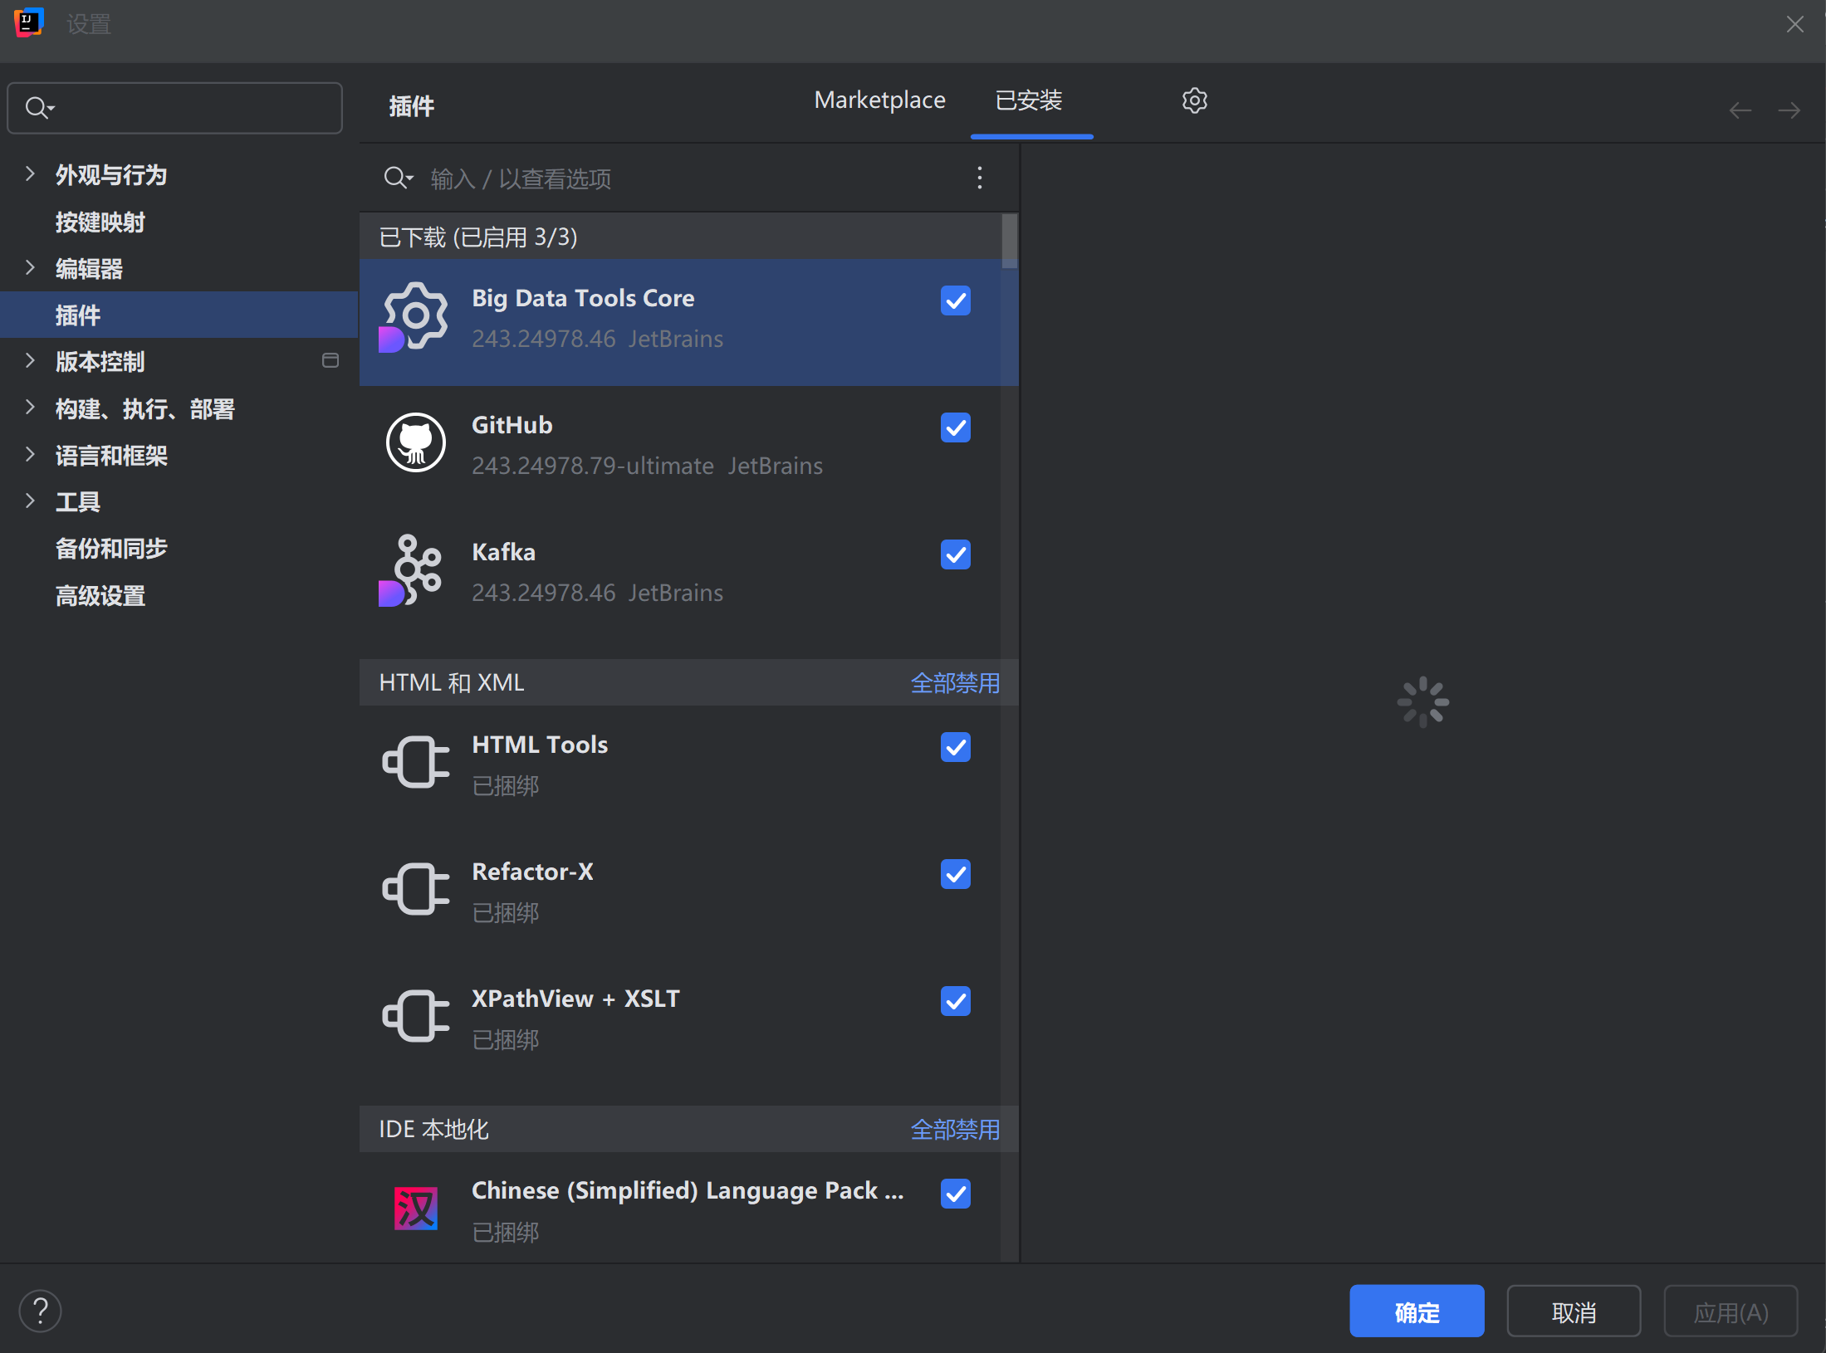The image size is (1826, 1353).
Task: Open help with the question mark button
Action: point(41,1311)
